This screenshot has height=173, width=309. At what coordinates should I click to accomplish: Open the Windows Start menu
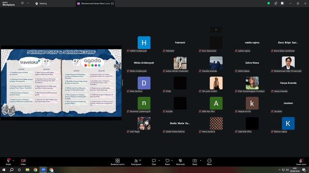[x=4, y=170]
